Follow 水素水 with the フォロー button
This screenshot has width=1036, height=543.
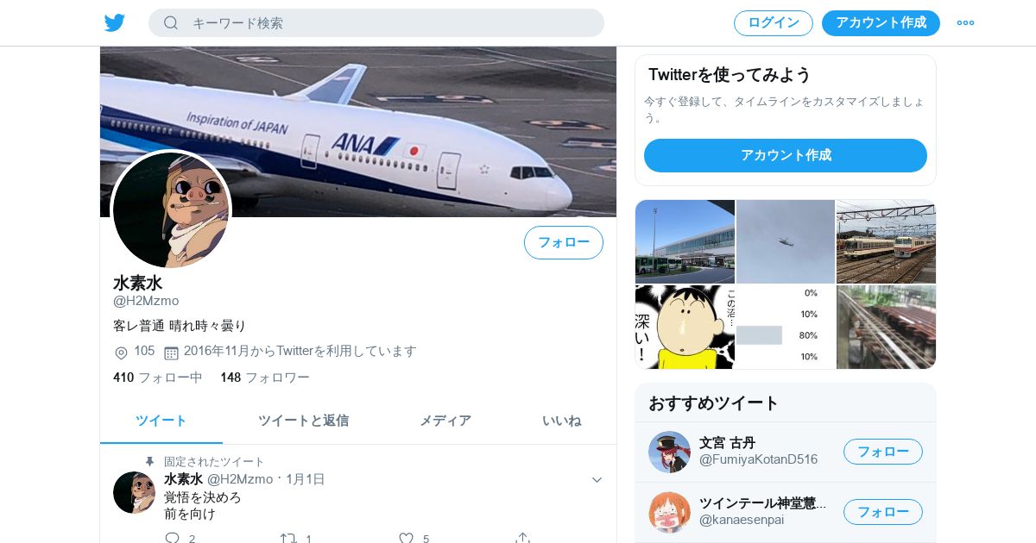[564, 242]
